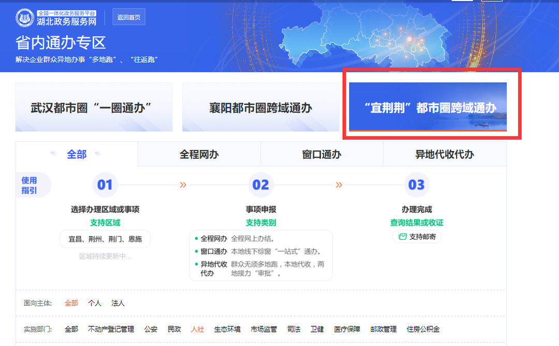The width and height of the screenshot is (559, 346).
Task: Click 办理完成 heading
Action: [416, 209]
